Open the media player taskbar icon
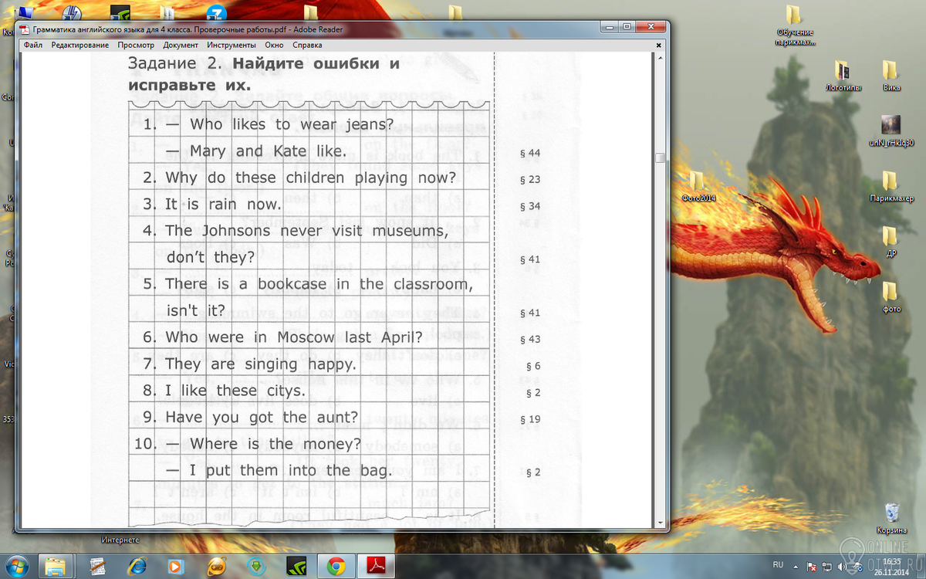Viewport: 926px width, 579px height. click(x=176, y=566)
